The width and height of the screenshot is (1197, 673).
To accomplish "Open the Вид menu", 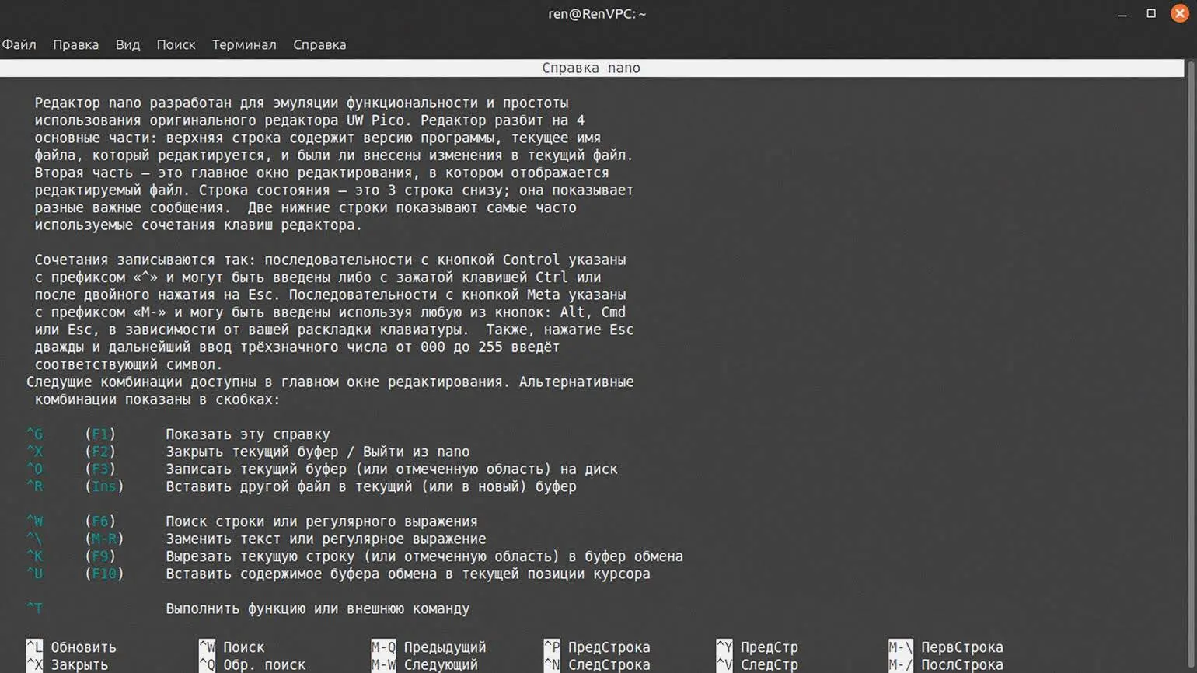I will point(127,45).
